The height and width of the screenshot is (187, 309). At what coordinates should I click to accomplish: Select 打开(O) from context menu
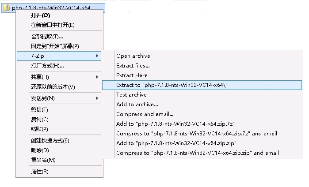40,15
